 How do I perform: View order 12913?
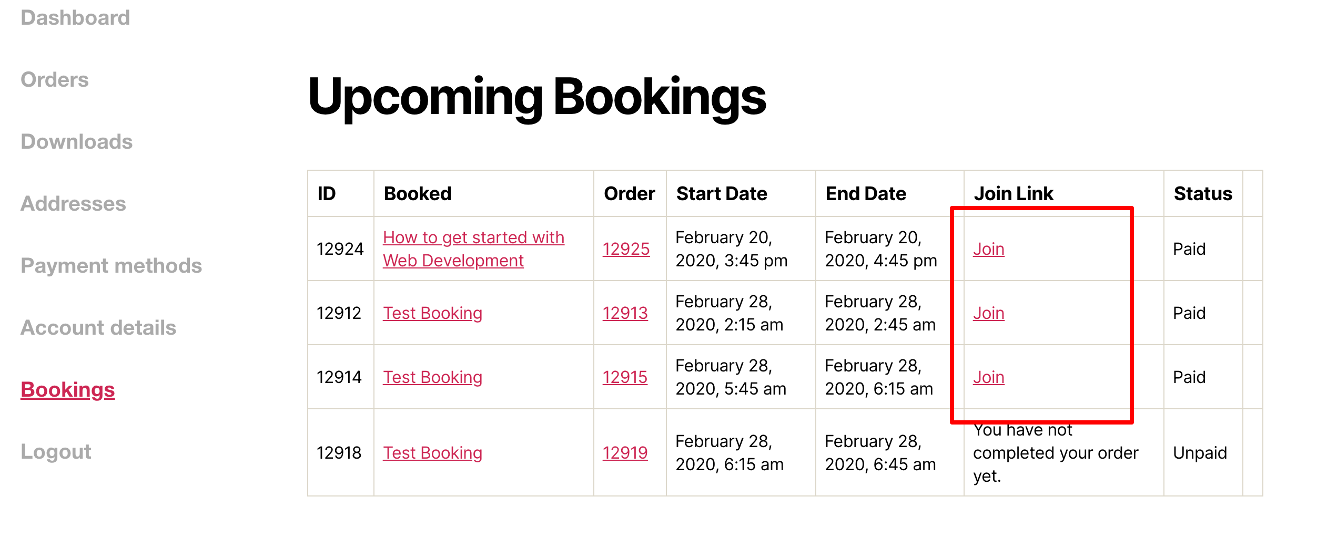(625, 313)
